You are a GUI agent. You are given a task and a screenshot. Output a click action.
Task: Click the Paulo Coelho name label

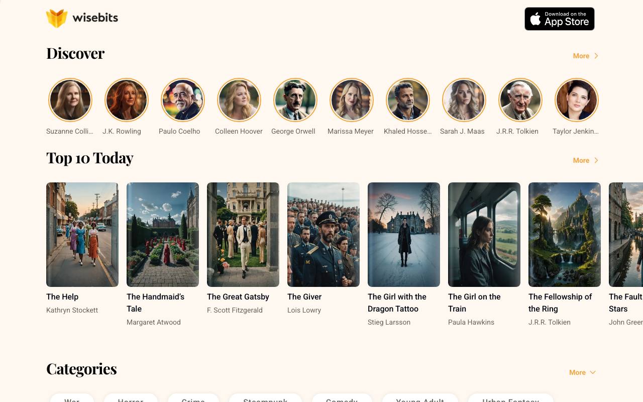(179, 131)
